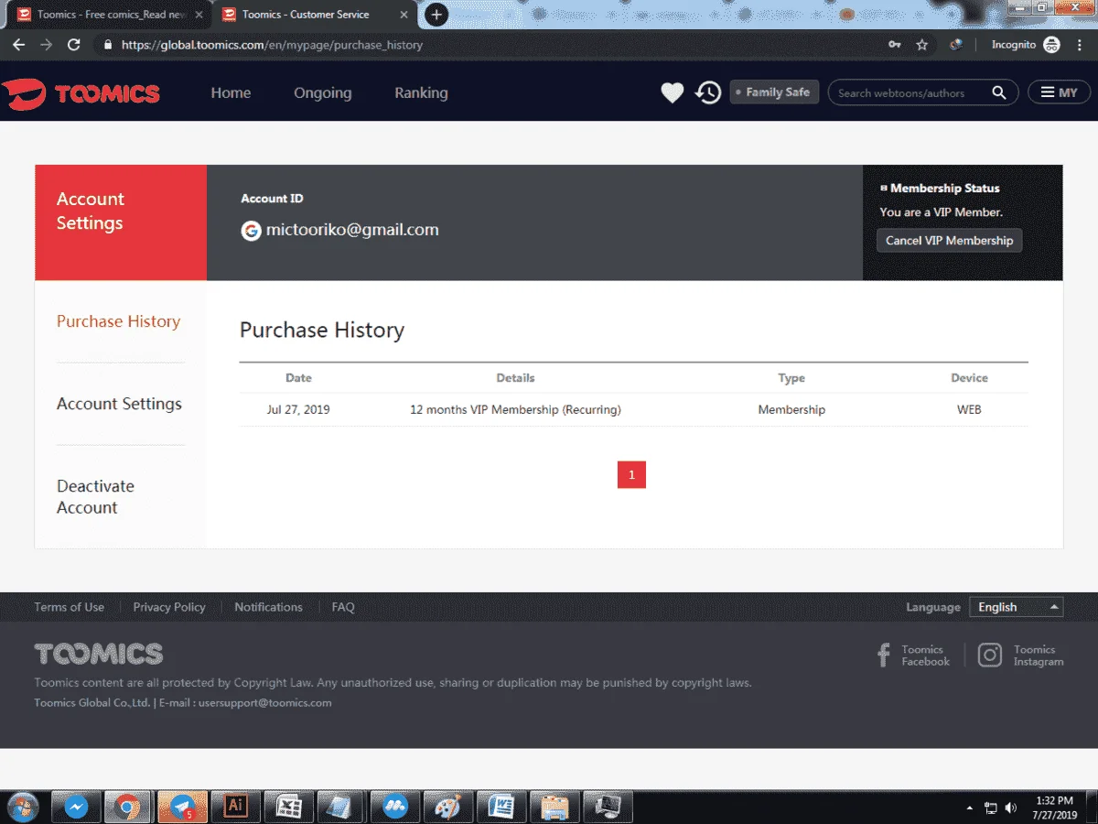Click the browser forward arrow

[x=47, y=44]
